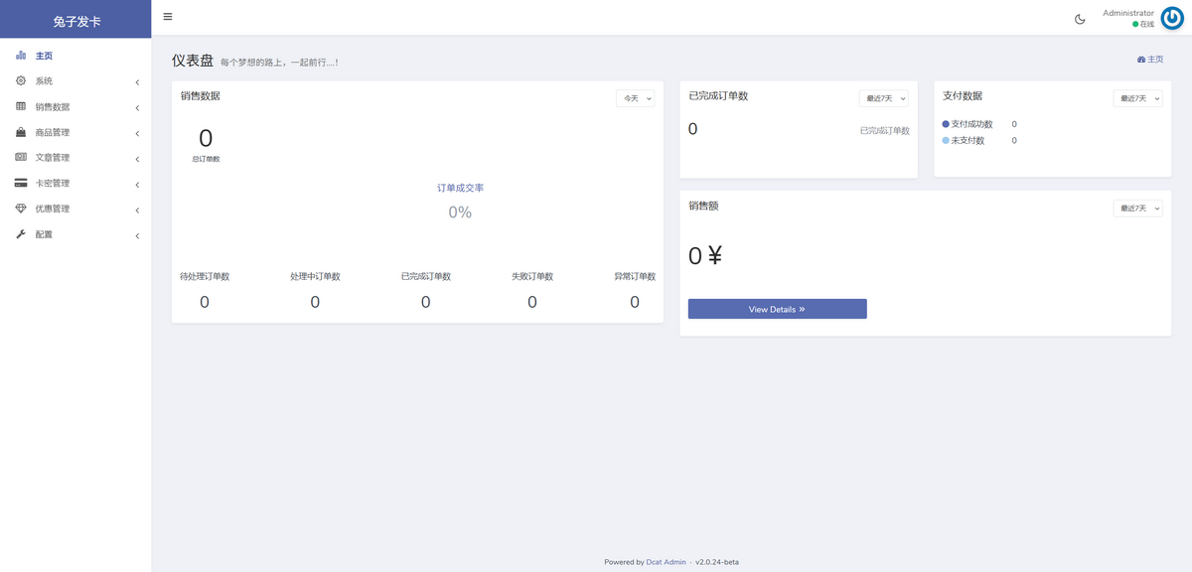Viewport: 1192px width, 572px height.
Task: Expand the 系统 menu chevron arrow
Action: tap(137, 81)
